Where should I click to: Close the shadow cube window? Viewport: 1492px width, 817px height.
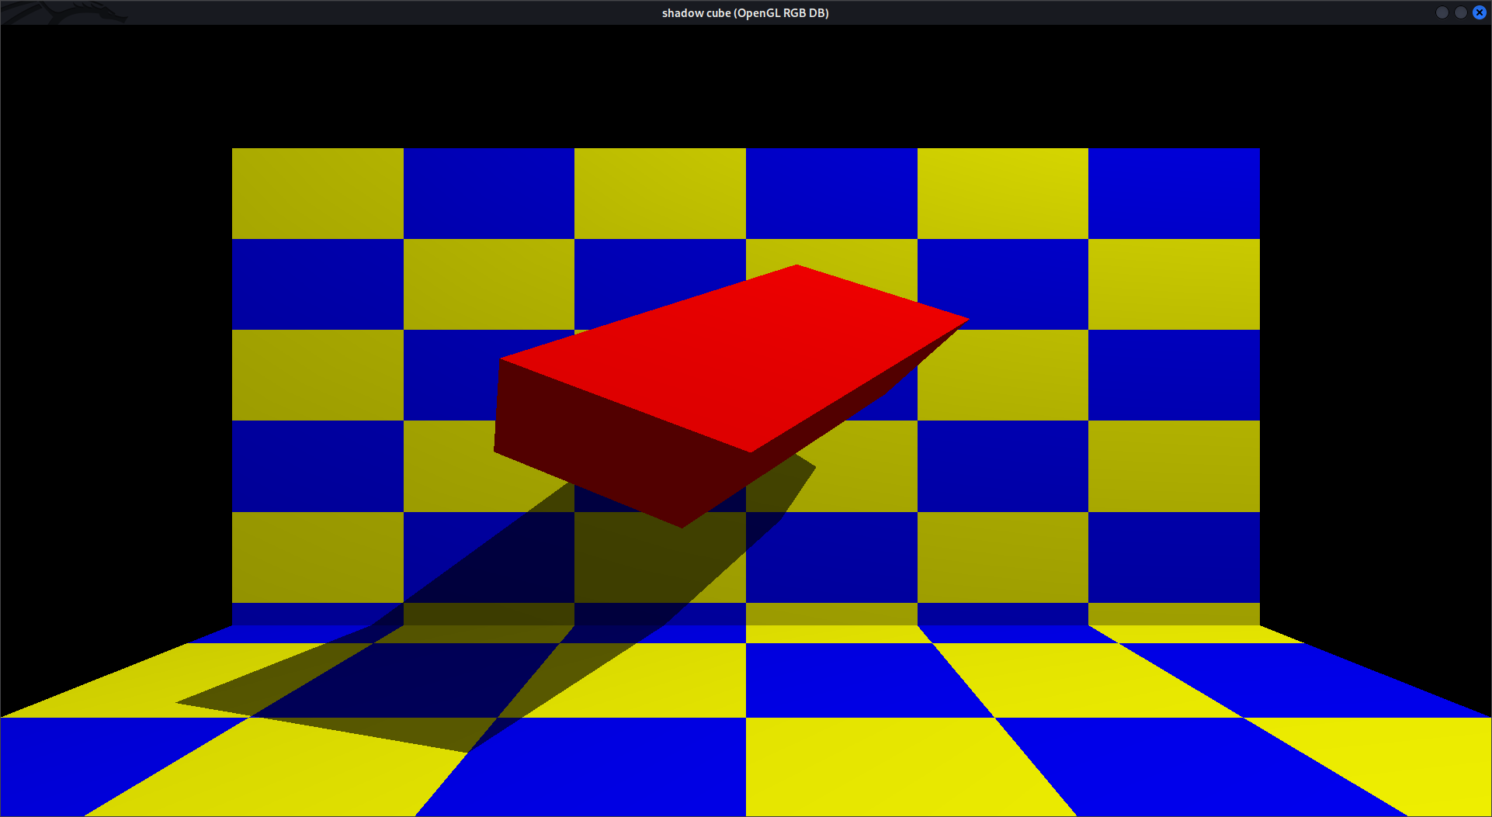[x=1480, y=12]
